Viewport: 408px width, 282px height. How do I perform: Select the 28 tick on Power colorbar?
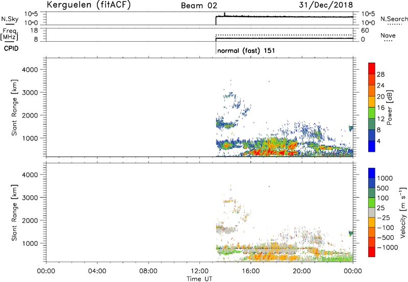point(380,74)
